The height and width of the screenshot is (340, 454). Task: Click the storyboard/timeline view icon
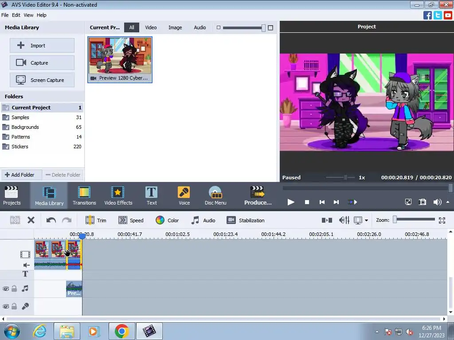pos(327,220)
